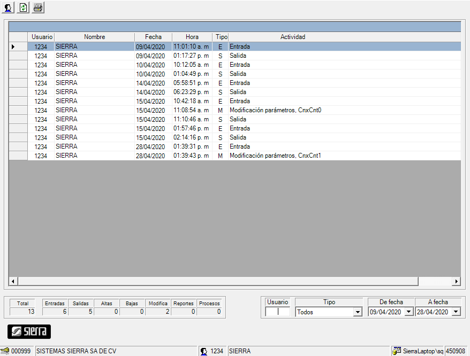Click the horizontal scrollbar left arrow
This screenshot has height=356, width=470.
pyautogui.click(x=13, y=281)
